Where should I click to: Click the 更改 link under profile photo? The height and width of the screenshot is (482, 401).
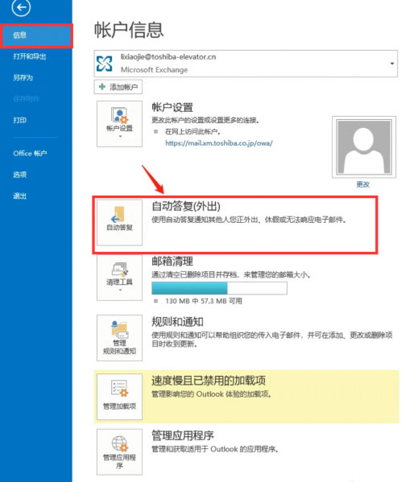(363, 184)
